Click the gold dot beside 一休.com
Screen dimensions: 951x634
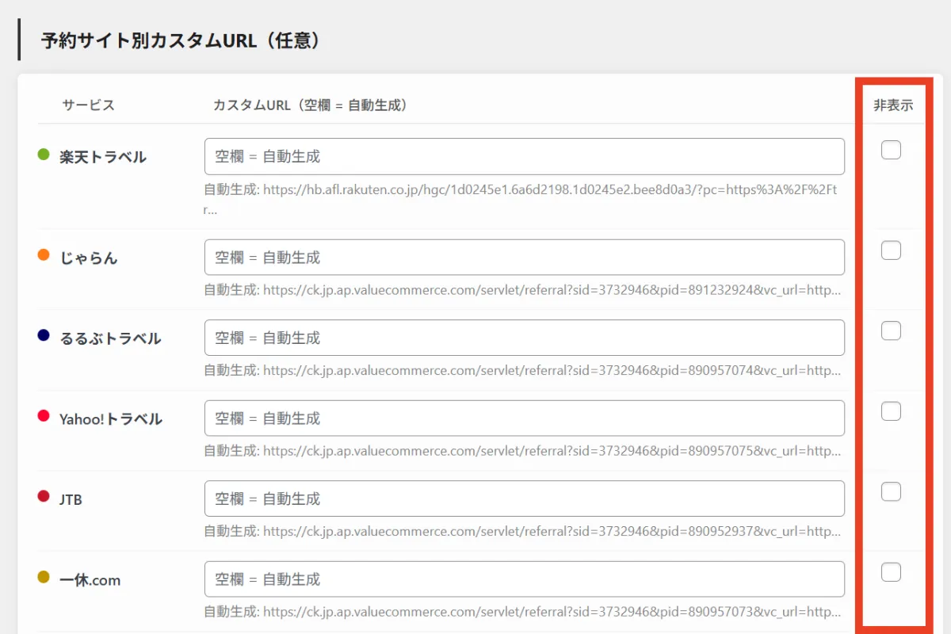pos(44,577)
